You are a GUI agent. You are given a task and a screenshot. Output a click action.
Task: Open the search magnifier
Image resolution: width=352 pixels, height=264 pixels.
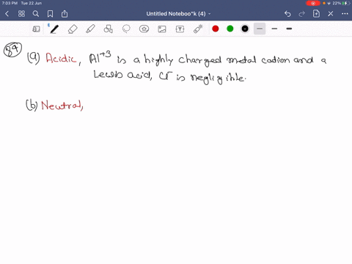point(36,14)
